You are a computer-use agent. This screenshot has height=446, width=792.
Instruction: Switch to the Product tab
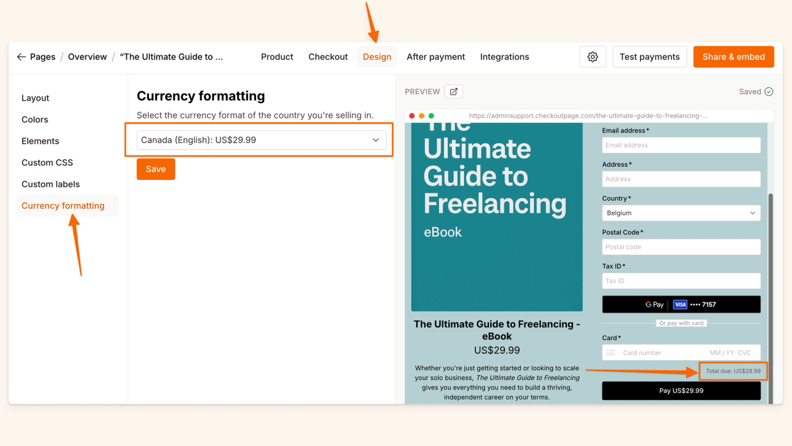click(x=277, y=57)
